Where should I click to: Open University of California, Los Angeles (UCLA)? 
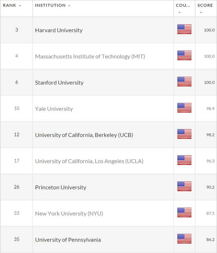tap(89, 161)
